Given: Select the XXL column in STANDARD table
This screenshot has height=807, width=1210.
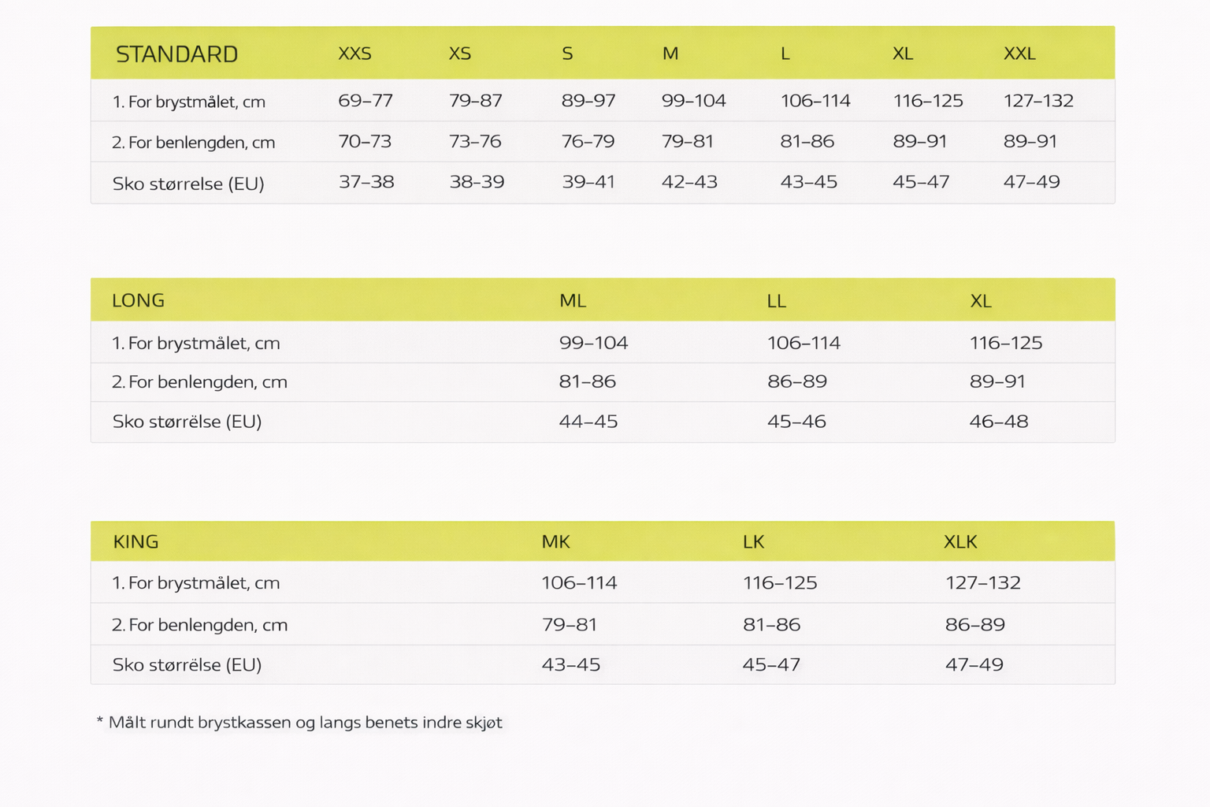Looking at the screenshot, I should click(x=1019, y=54).
